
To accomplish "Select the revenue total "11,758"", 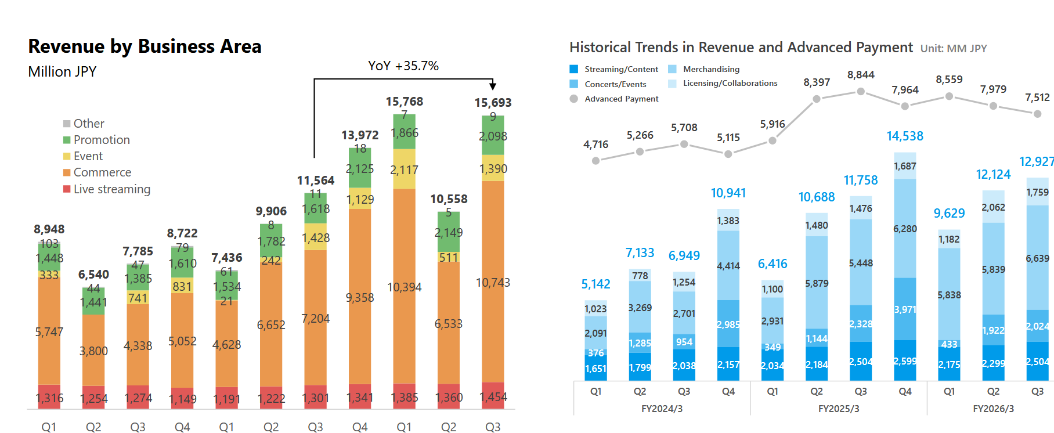I will coord(861,181).
